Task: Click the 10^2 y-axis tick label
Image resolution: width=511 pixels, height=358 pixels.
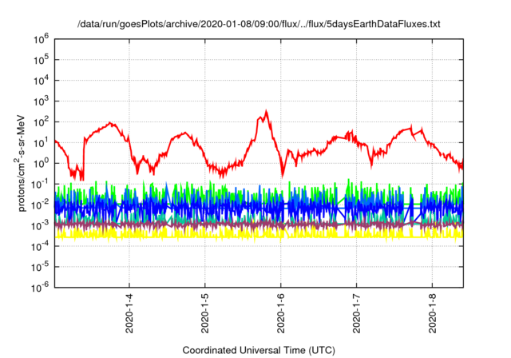Action: click(x=41, y=121)
